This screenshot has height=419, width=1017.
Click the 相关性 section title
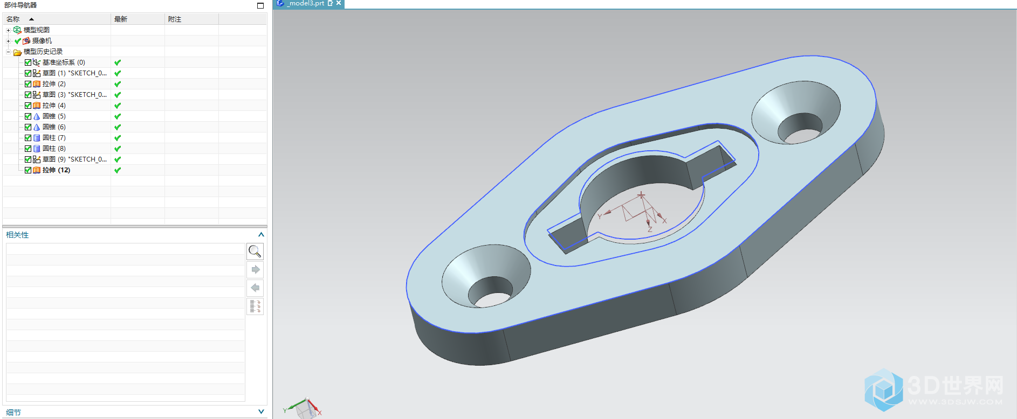coord(17,235)
